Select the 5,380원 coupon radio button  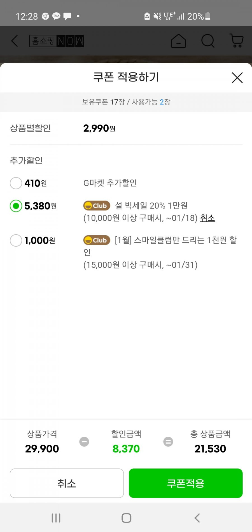16,206
